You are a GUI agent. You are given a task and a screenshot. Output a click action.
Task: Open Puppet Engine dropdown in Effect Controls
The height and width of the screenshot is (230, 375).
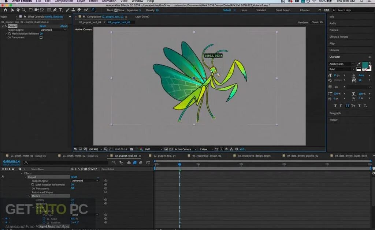(x=53, y=30)
